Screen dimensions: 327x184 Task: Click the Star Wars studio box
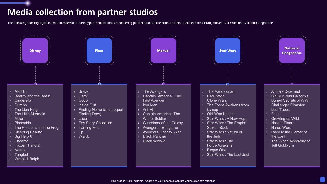point(228,51)
